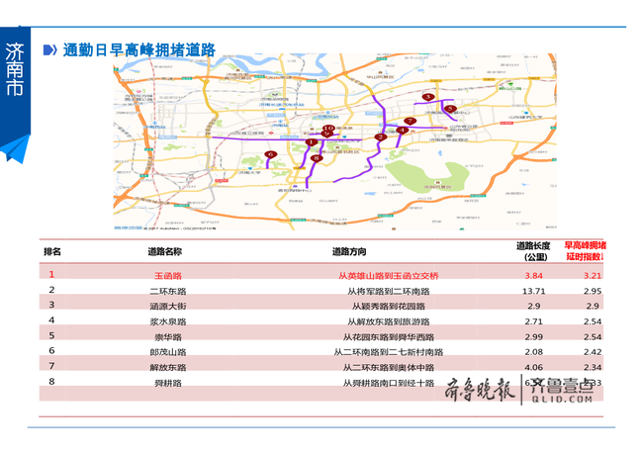Click map marker number 2
Screen dimensions: 643x455
click(x=381, y=136)
